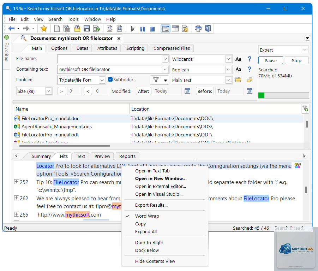The image size is (318, 271).
Task: Choose Export Results from context menu
Action: (151, 205)
